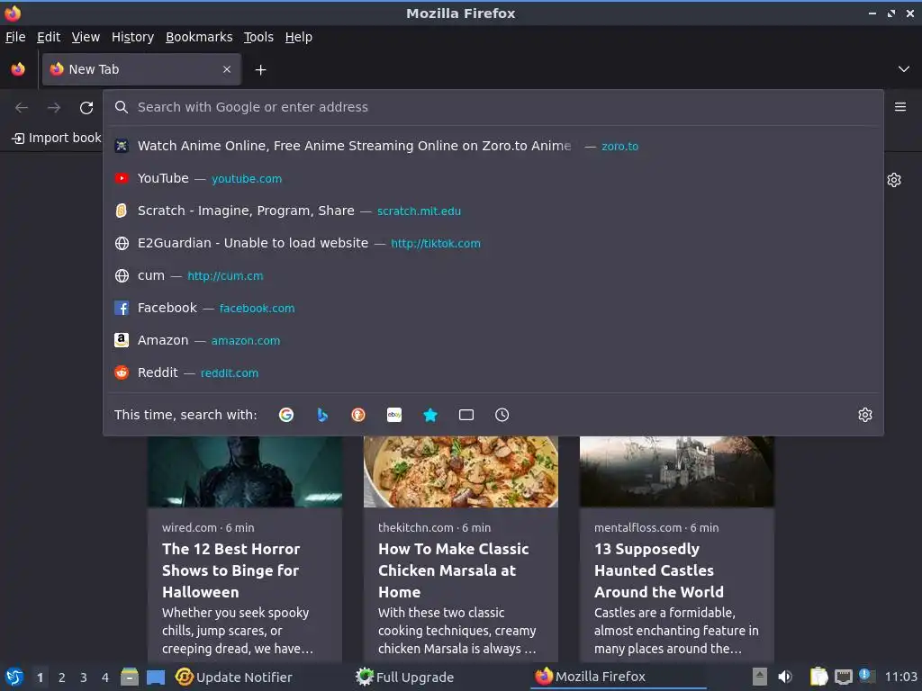The width and height of the screenshot is (922, 691).
Task: Reload the current page
Action: [86, 108]
